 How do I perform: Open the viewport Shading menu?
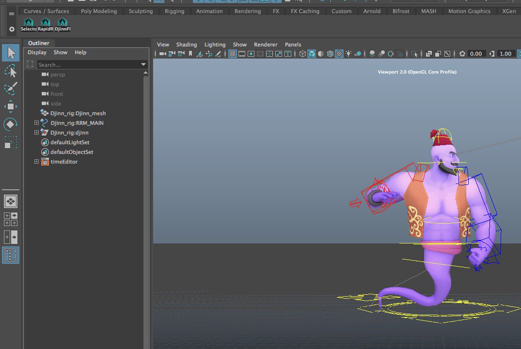tap(187, 45)
